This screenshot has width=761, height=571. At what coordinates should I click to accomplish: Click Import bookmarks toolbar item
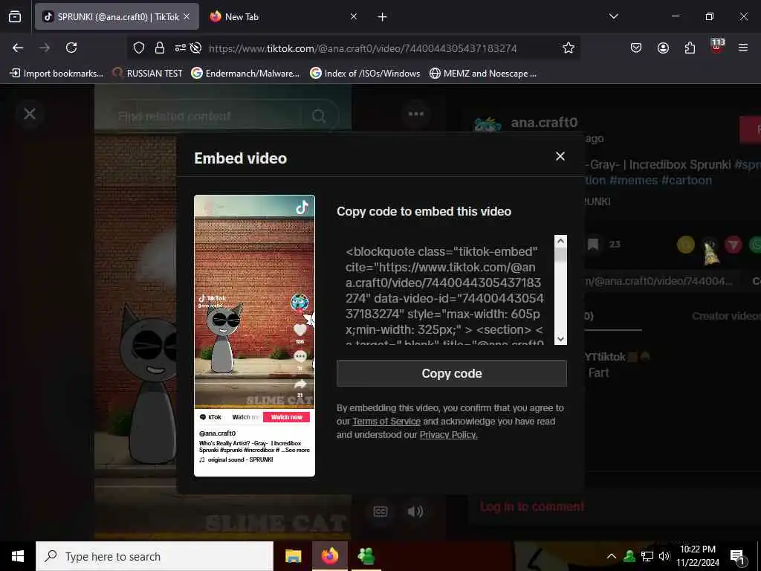pos(56,74)
